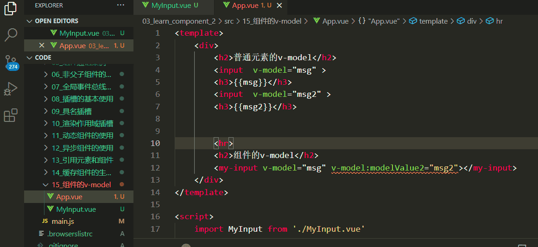The width and height of the screenshot is (538, 247).
Task: Select App.vue entry in Open Editors
Action: point(79,45)
